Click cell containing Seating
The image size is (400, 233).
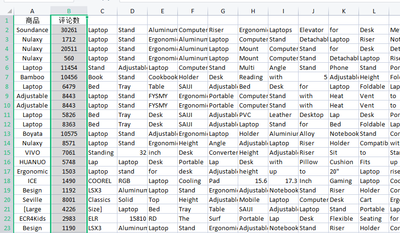(x=374, y=219)
